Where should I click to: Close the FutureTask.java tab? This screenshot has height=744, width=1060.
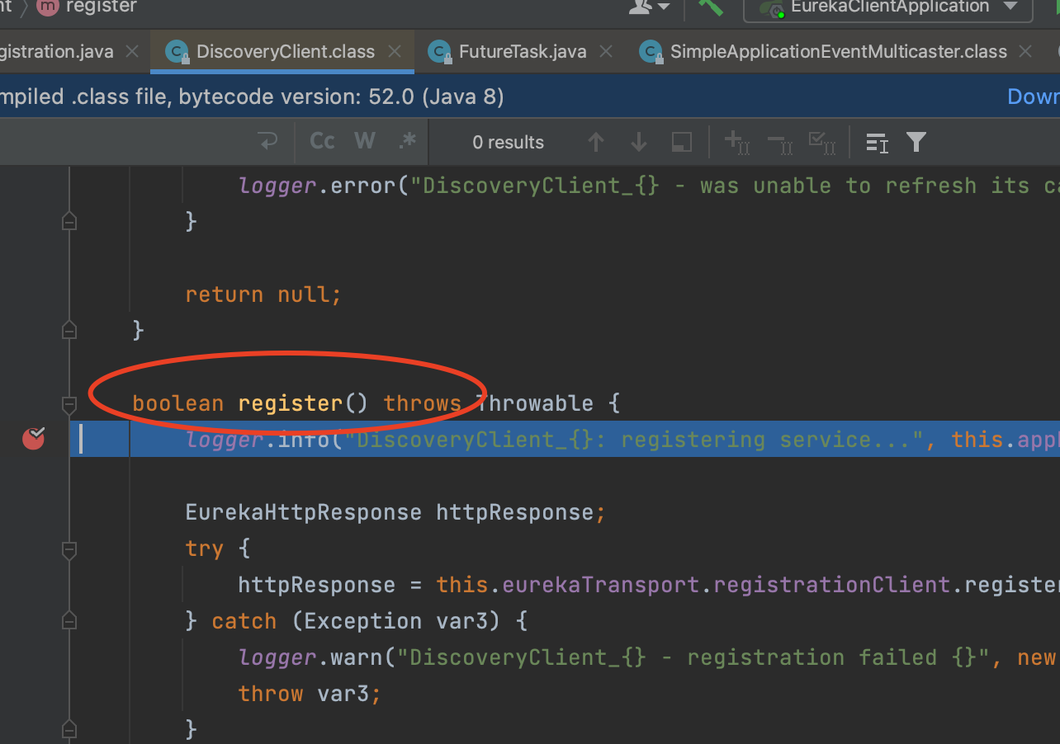606,51
